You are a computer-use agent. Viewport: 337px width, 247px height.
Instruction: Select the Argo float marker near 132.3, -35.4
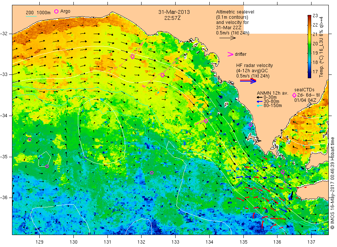(152, 173)
